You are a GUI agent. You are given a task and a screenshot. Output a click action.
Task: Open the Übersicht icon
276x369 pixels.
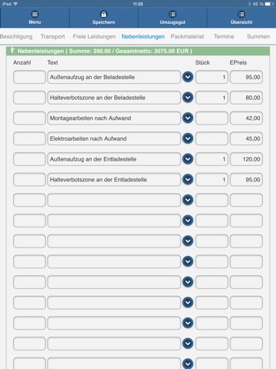click(242, 15)
